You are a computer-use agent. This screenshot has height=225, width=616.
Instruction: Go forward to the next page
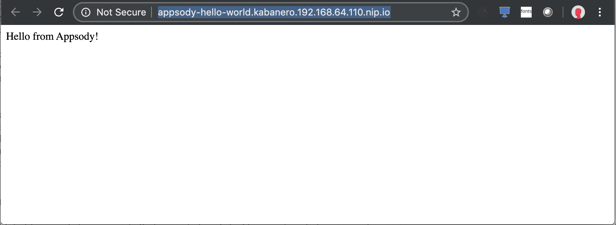click(37, 12)
